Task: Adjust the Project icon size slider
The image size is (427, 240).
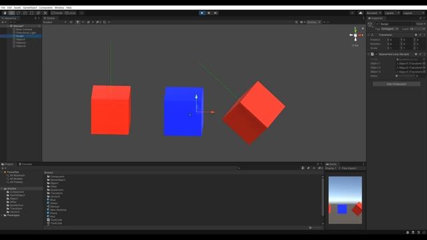Action: coord(316,227)
